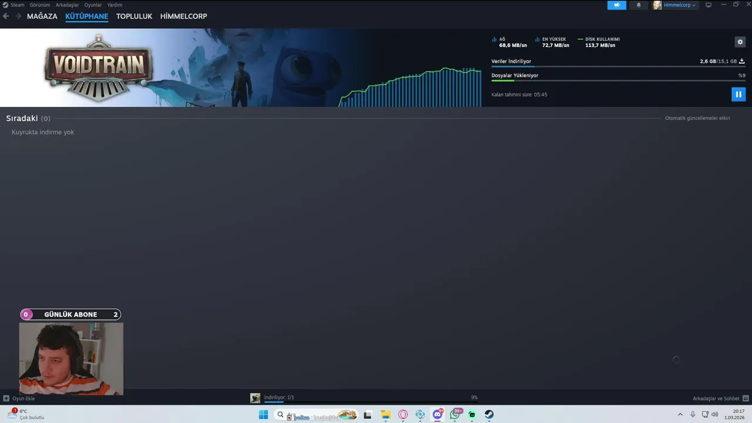752x423 pixels.
Task: Go forward with the right arrow
Action: tap(18, 16)
